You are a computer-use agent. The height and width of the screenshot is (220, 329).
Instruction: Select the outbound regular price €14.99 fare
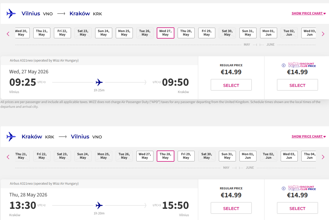point(231,85)
